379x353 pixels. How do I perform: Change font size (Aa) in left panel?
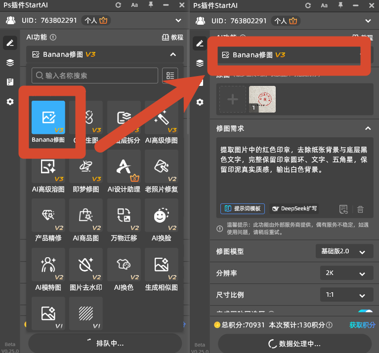[x=134, y=5]
